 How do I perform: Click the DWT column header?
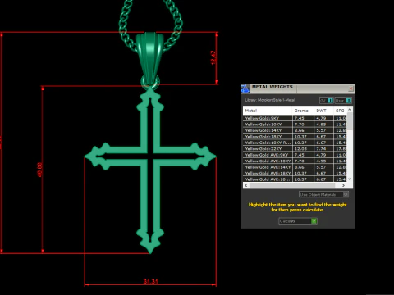[x=324, y=111]
